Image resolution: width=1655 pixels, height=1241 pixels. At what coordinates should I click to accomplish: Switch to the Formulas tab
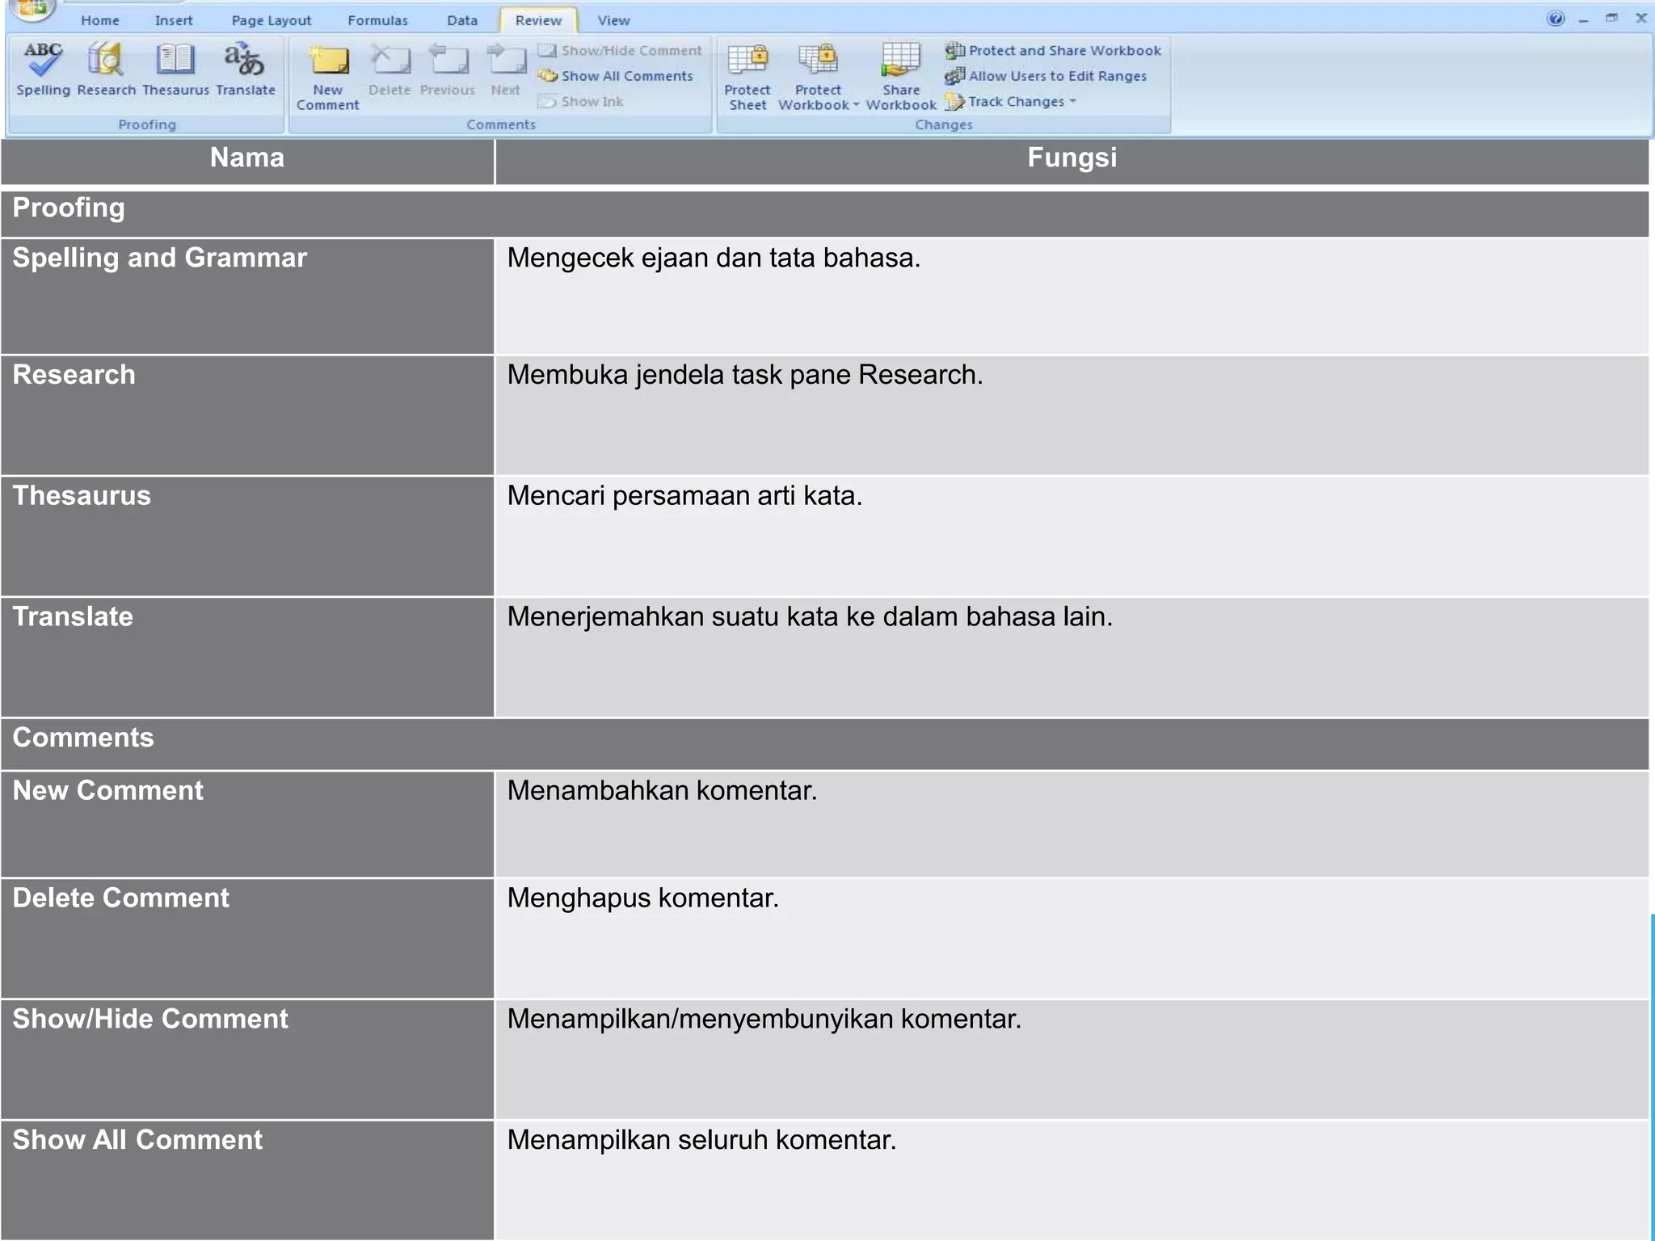coord(378,20)
